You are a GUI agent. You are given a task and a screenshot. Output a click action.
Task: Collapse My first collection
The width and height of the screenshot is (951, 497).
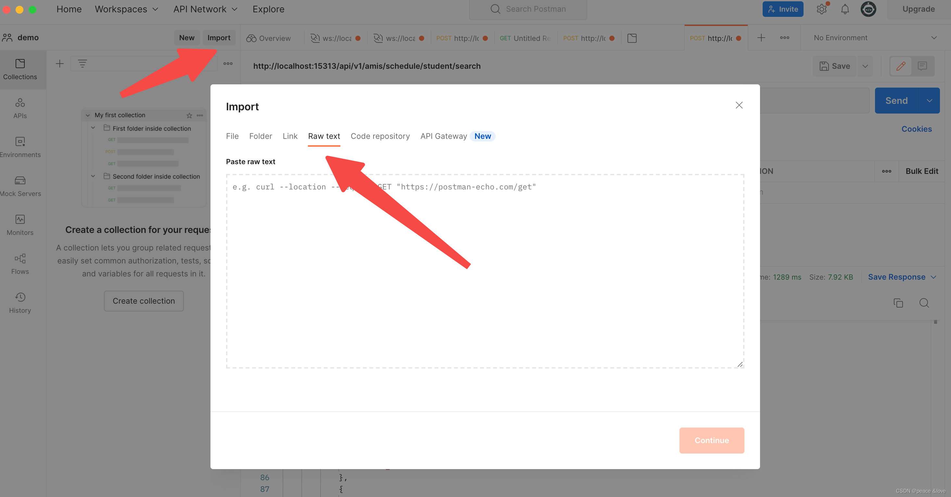tap(87, 115)
